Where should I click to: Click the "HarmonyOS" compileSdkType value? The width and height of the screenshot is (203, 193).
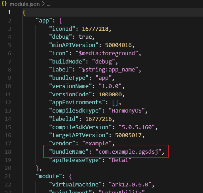pos(127,111)
